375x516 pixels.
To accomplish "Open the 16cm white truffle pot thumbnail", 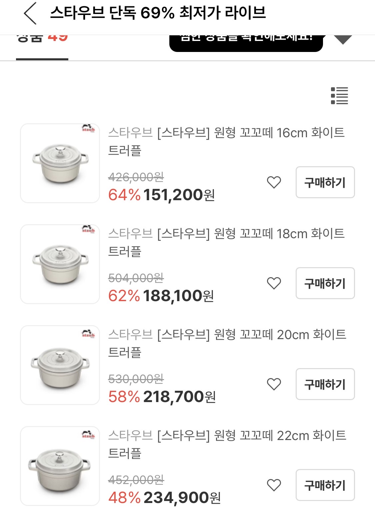I will 60,163.
